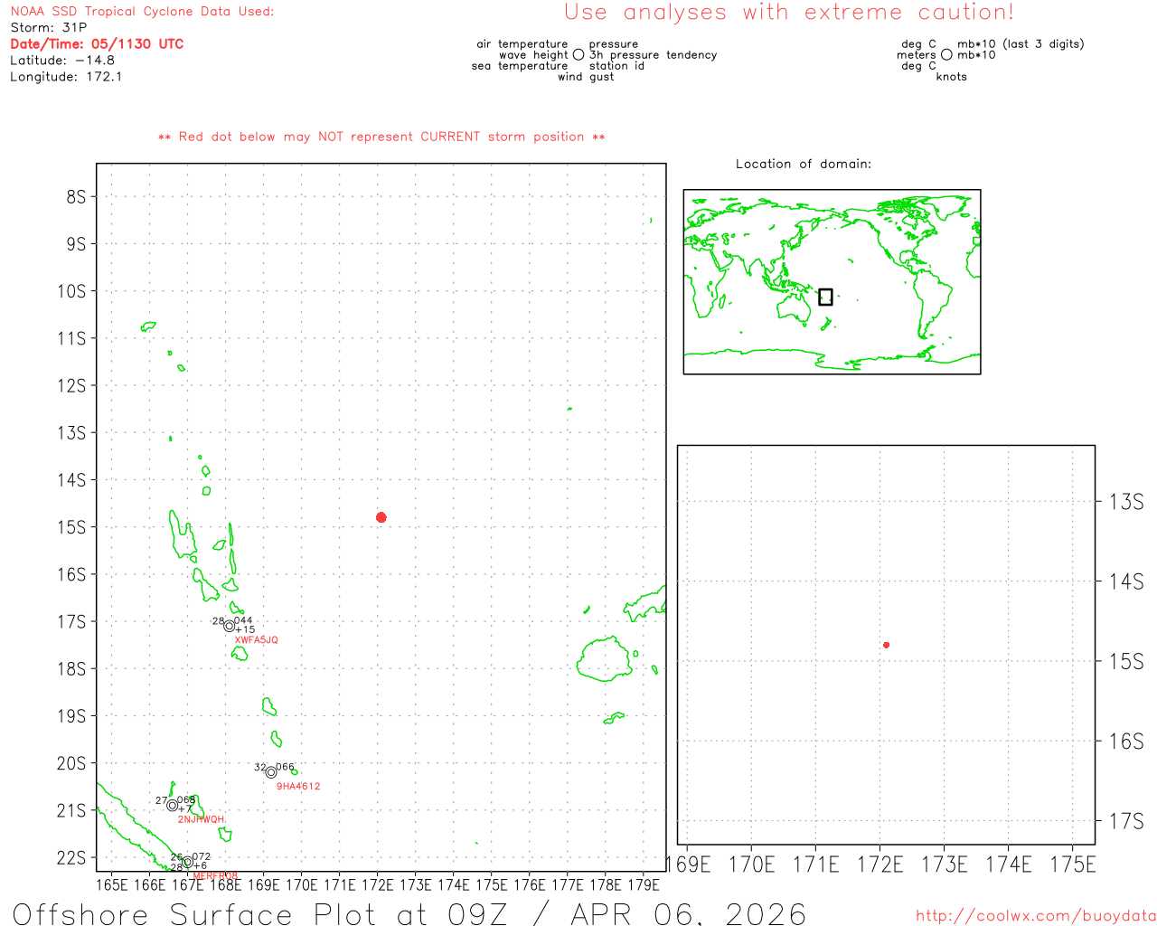Click the units legend circle near meters

click(x=946, y=55)
